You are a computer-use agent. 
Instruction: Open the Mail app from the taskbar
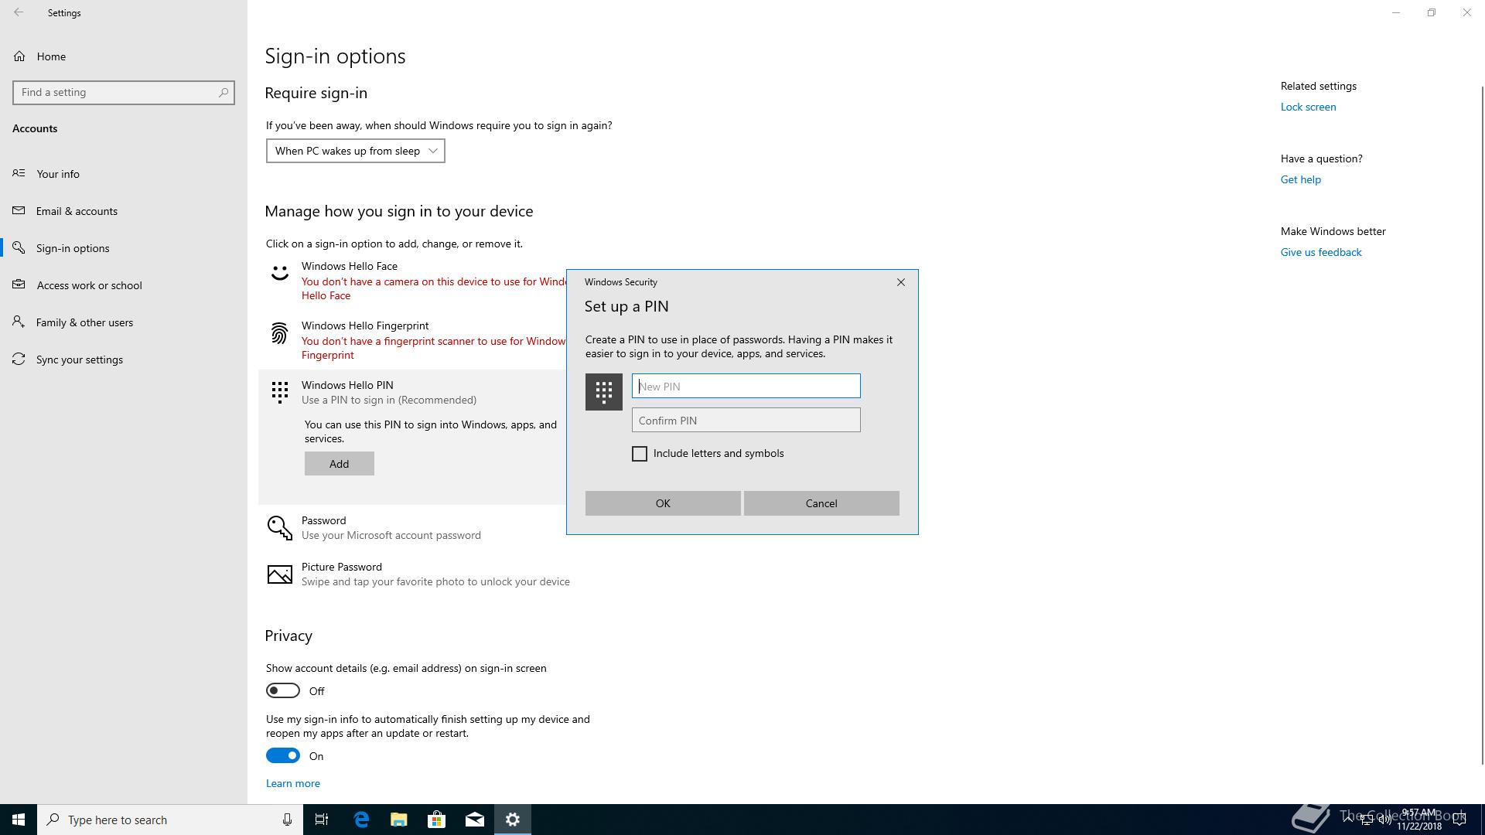[x=475, y=820]
